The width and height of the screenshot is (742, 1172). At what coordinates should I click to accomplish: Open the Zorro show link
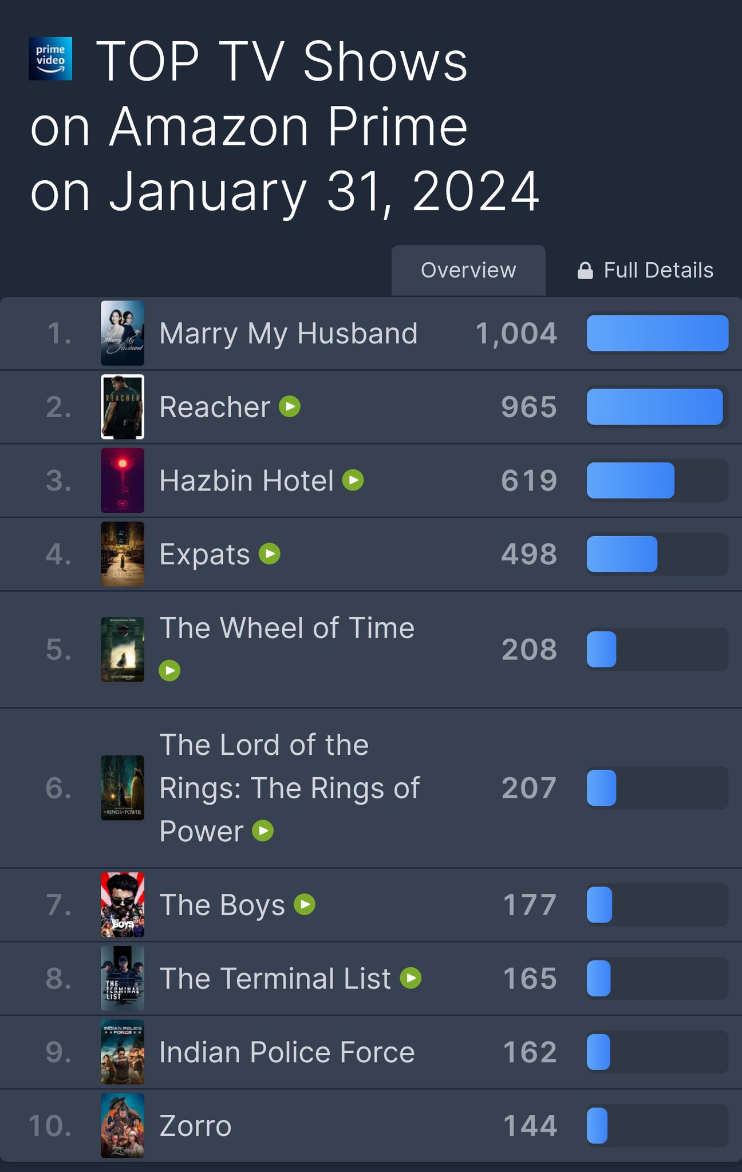click(195, 1126)
